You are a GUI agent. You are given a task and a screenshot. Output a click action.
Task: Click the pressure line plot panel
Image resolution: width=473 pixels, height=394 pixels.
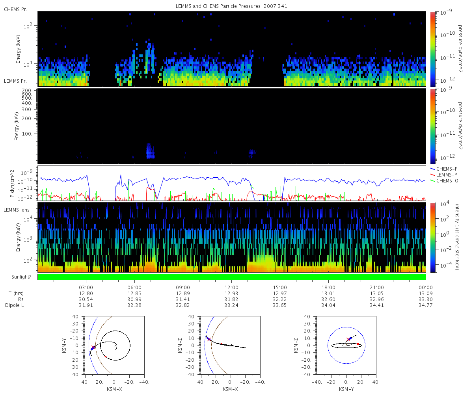tap(232, 183)
